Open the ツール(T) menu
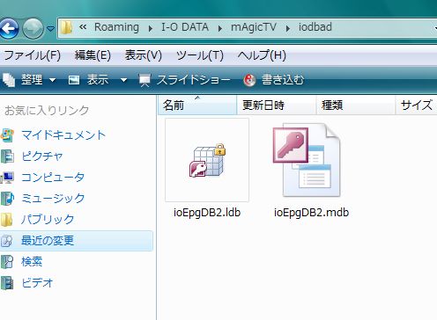Image resolution: width=437 pixels, height=320 pixels. [x=200, y=55]
